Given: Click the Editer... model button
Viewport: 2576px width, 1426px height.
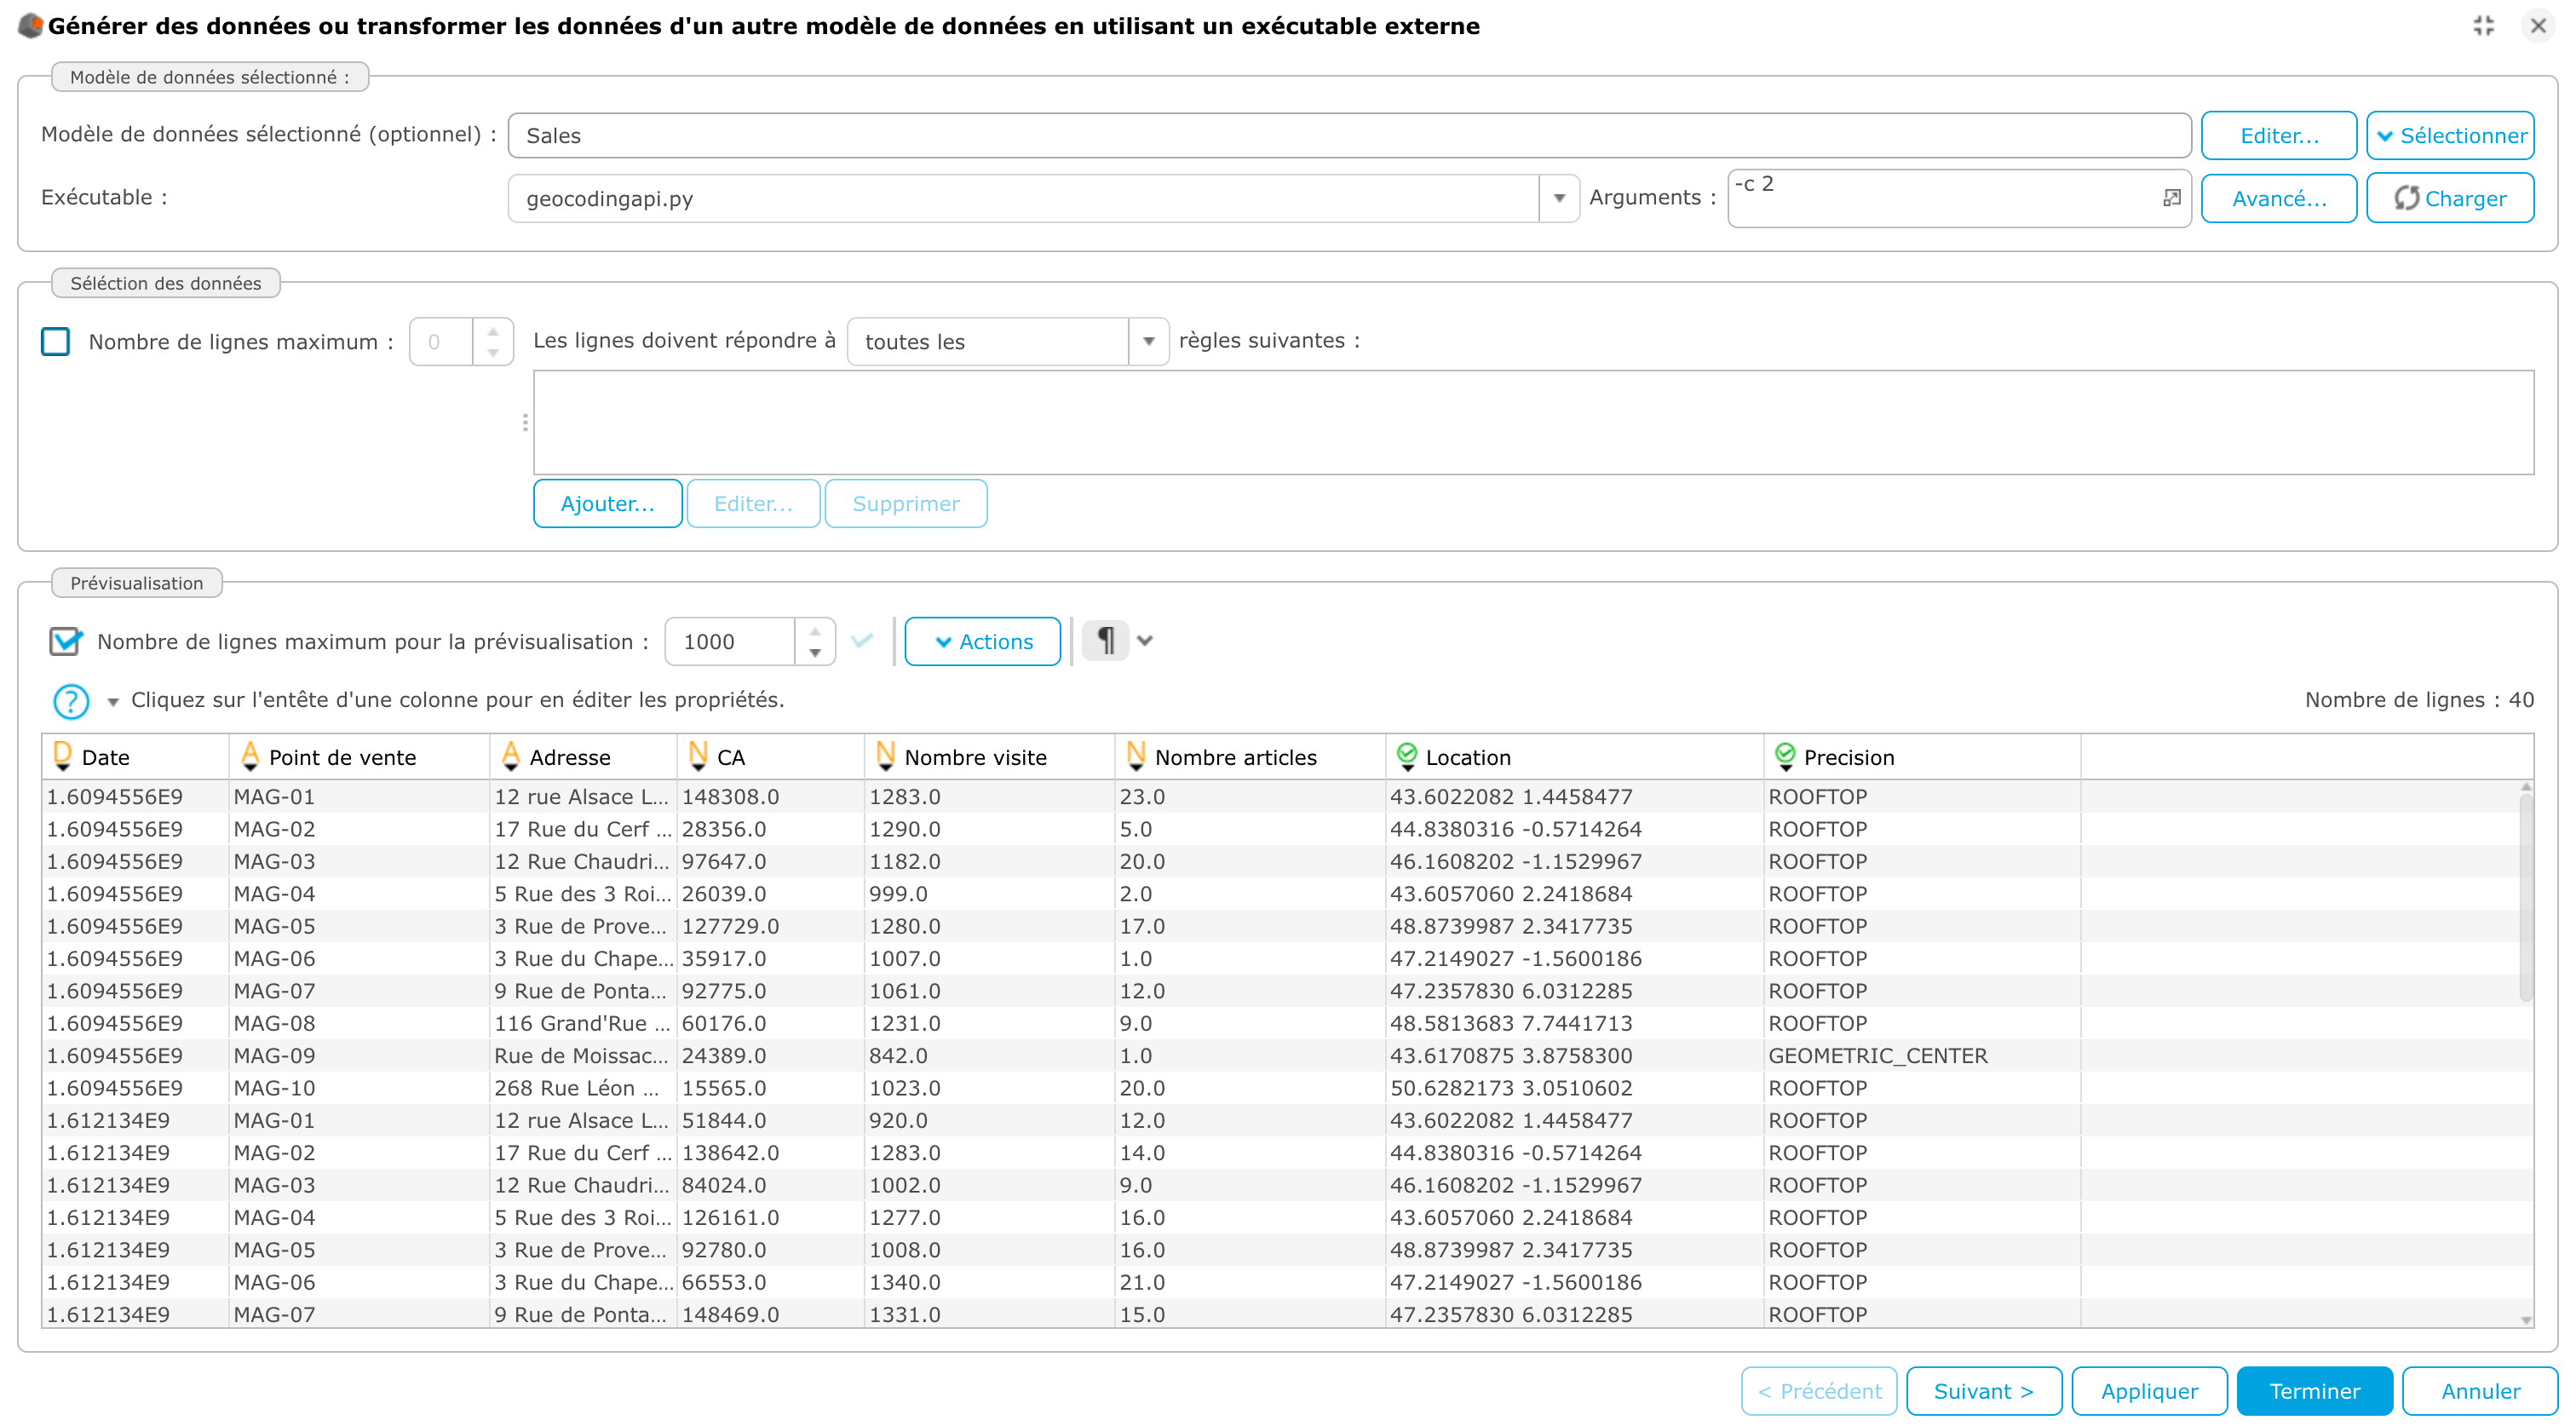Looking at the screenshot, I should coord(2278,135).
